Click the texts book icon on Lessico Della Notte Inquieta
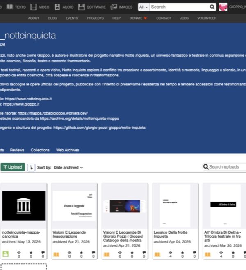Image resolution: width=246 pixels, height=270 pixels. [157, 254]
